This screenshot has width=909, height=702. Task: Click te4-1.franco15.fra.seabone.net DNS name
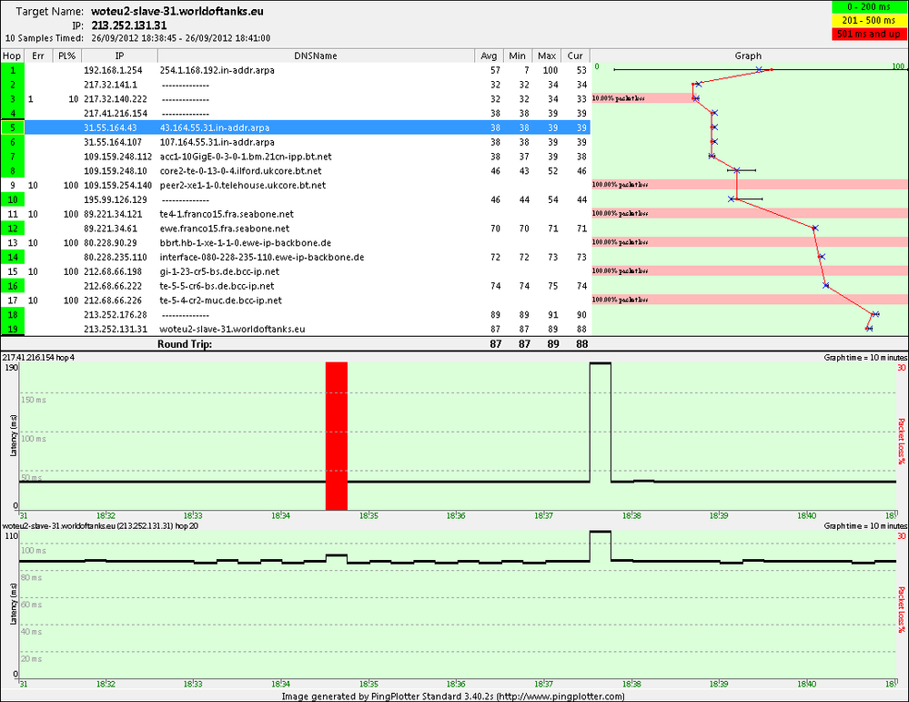pyautogui.click(x=227, y=214)
